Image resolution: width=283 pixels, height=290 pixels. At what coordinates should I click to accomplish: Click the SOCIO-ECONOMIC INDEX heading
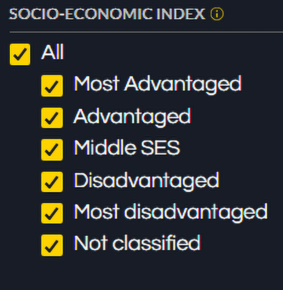coord(107,14)
